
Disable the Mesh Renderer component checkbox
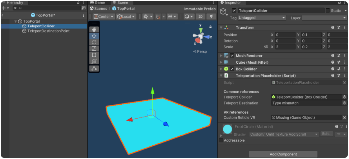[232, 56]
